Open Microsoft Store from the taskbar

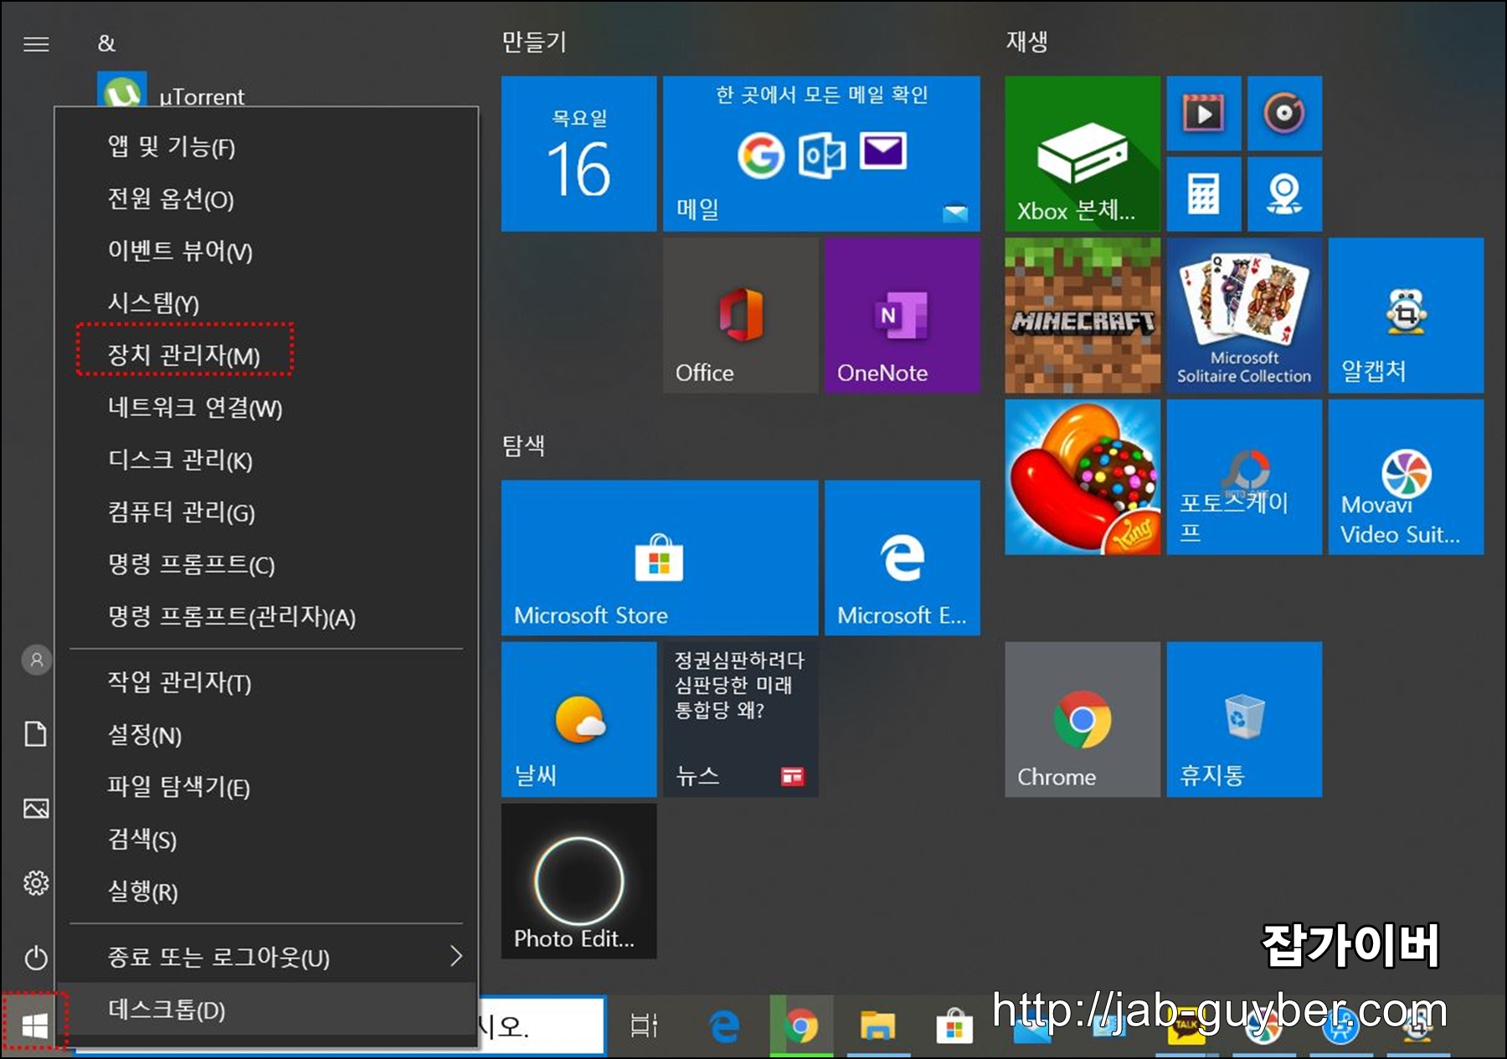point(954,1025)
